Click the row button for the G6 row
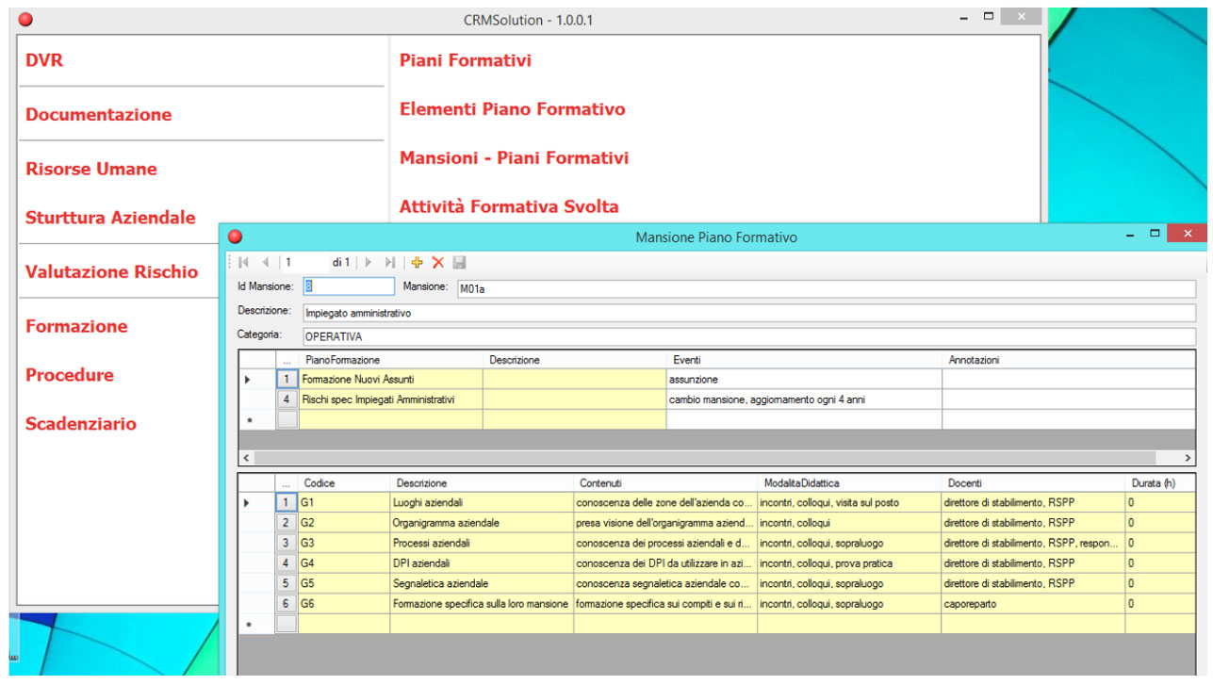The height and width of the screenshot is (685, 1213). click(287, 604)
